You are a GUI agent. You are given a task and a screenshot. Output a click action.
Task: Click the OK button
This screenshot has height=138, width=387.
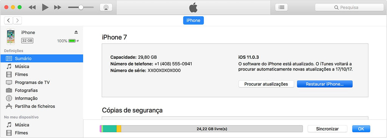(361, 129)
